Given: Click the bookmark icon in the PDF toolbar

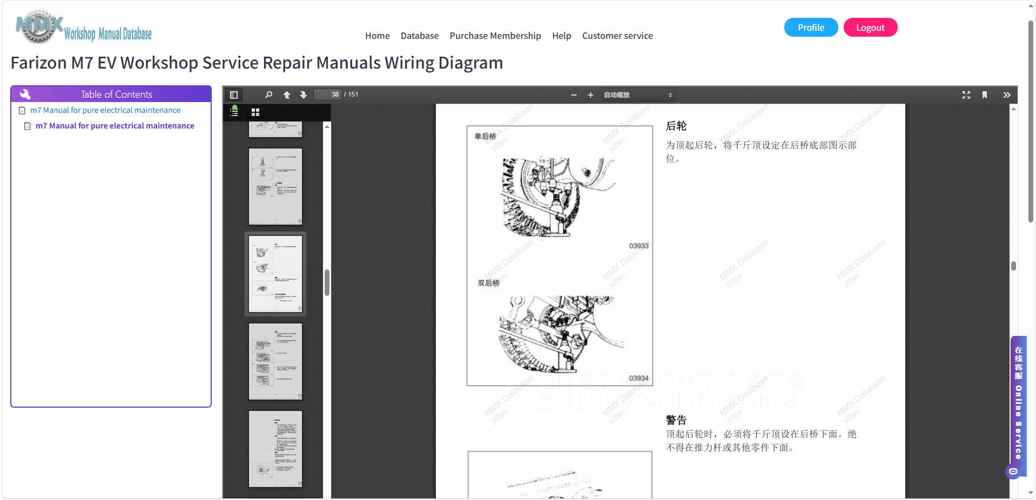Looking at the screenshot, I should [985, 95].
